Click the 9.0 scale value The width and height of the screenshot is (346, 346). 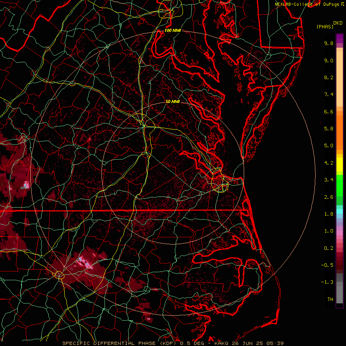click(x=329, y=60)
